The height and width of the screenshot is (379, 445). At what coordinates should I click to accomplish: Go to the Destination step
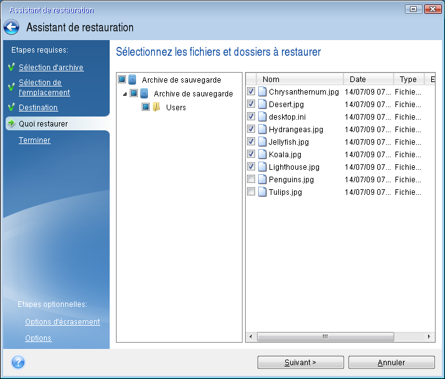(x=38, y=108)
